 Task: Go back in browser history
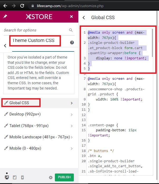coord(5,6)
